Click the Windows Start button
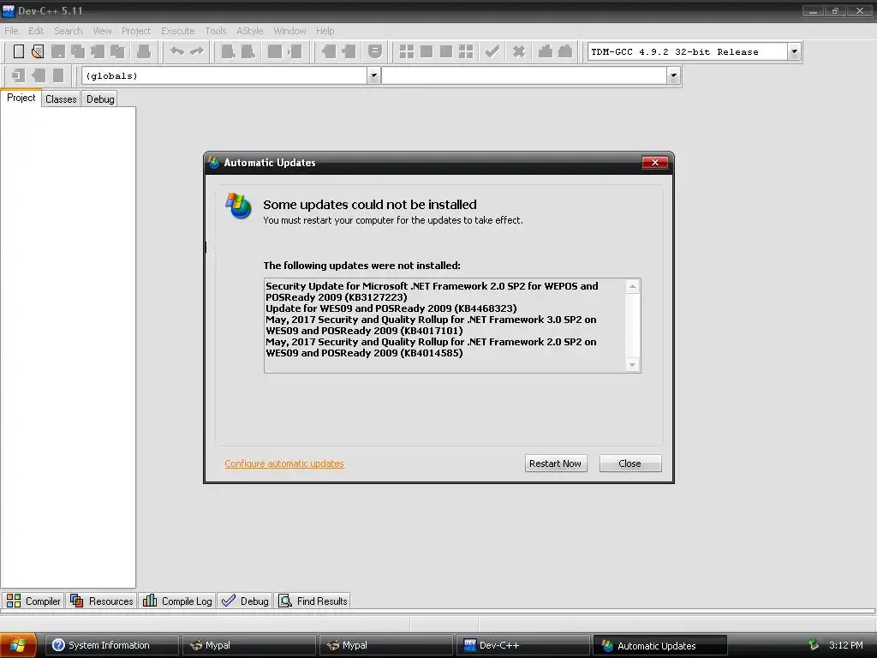The height and width of the screenshot is (658, 877). (18, 645)
